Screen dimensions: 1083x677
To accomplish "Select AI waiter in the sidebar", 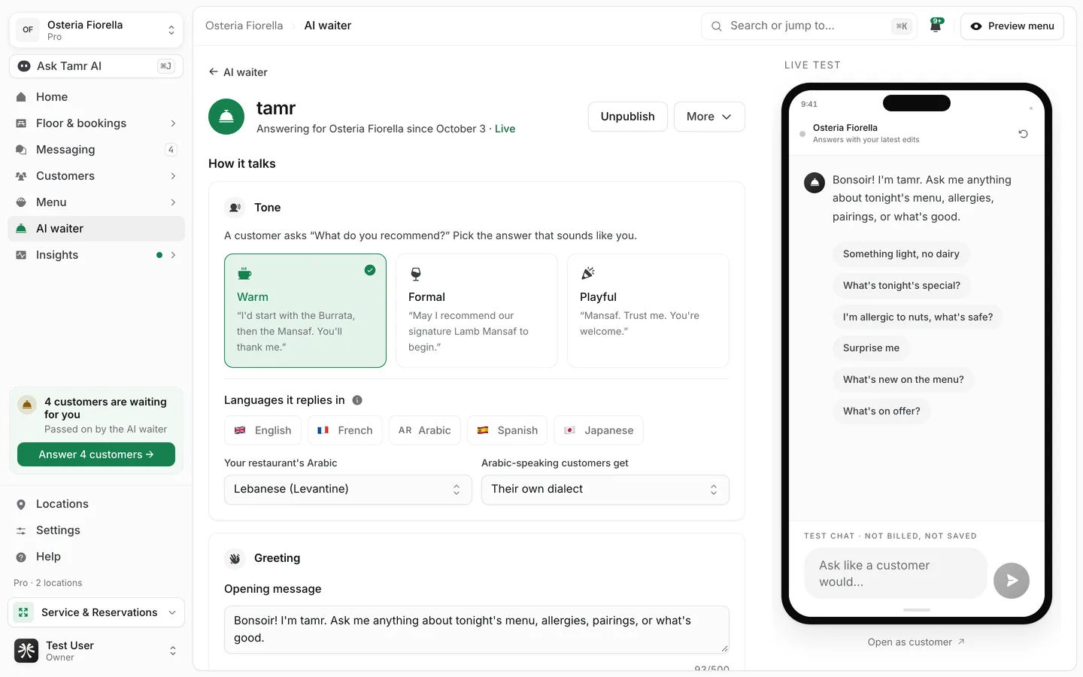I will click(x=96, y=229).
